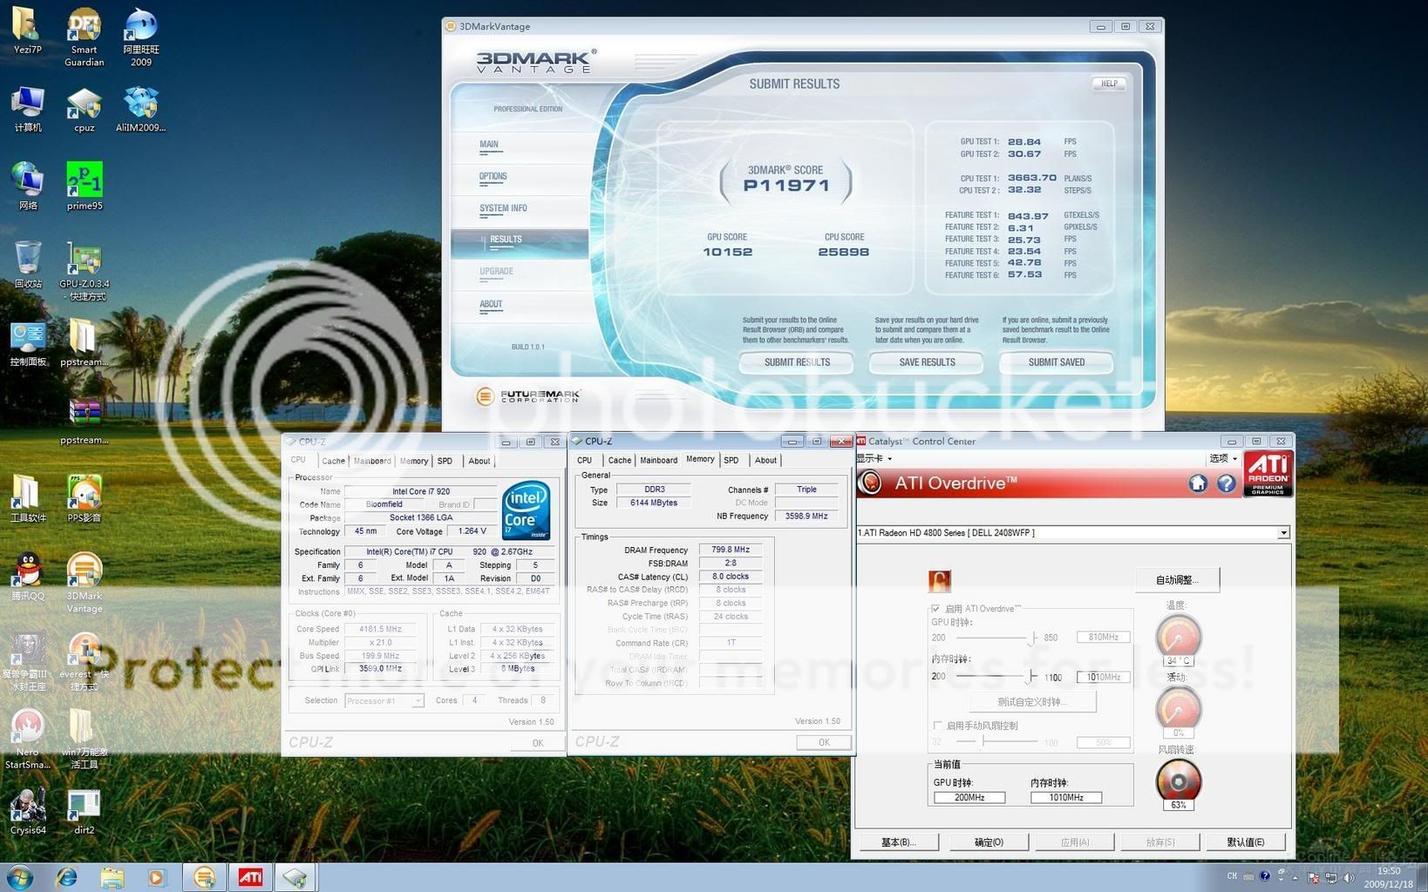Click the HELP button in 3DMark Vantage
Image resolution: width=1428 pixels, height=892 pixels.
(x=1109, y=84)
